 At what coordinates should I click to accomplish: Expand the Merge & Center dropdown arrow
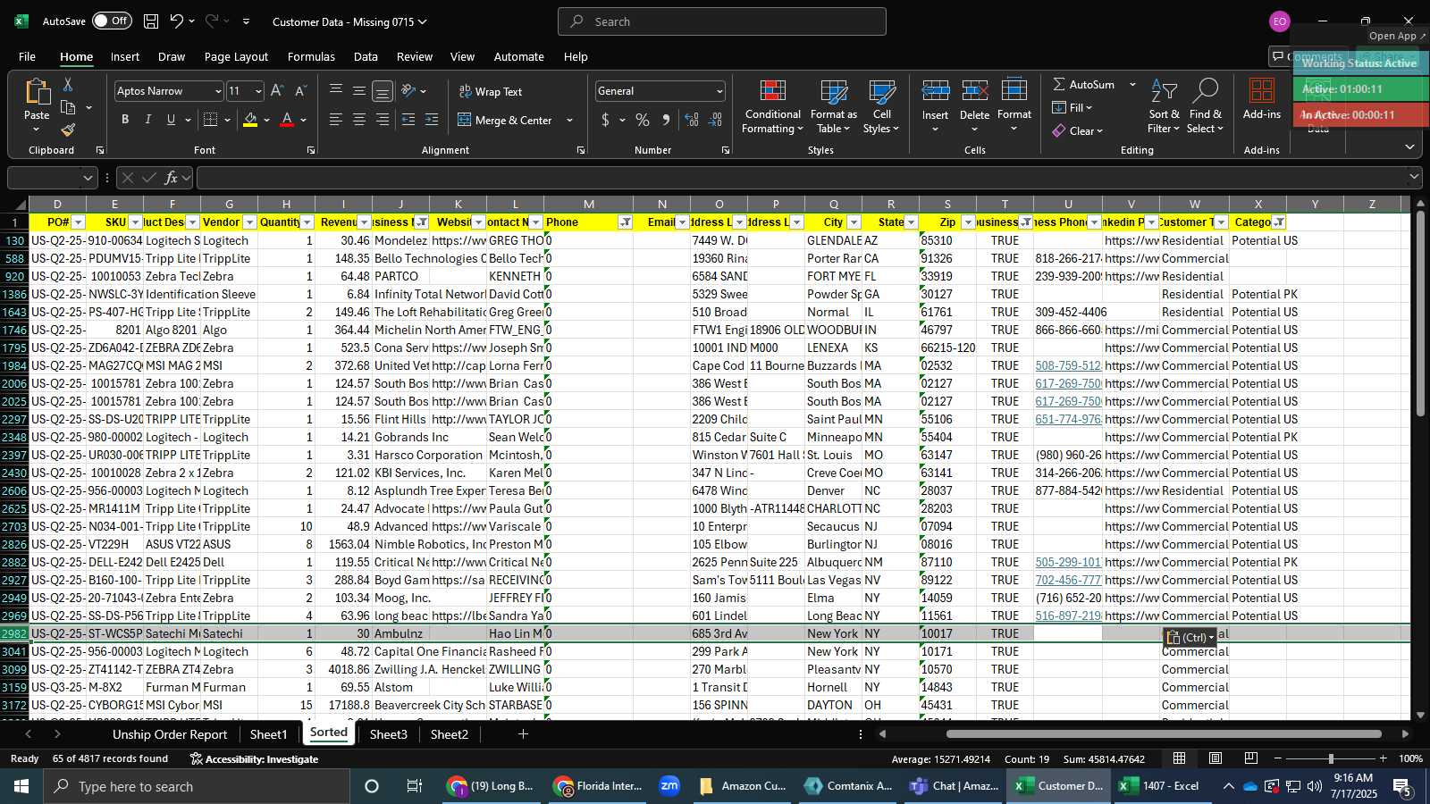tap(569, 120)
